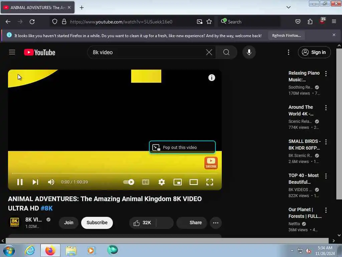Open the #8K hashtag link
The height and width of the screenshot is (257, 342).
[47, 208]
